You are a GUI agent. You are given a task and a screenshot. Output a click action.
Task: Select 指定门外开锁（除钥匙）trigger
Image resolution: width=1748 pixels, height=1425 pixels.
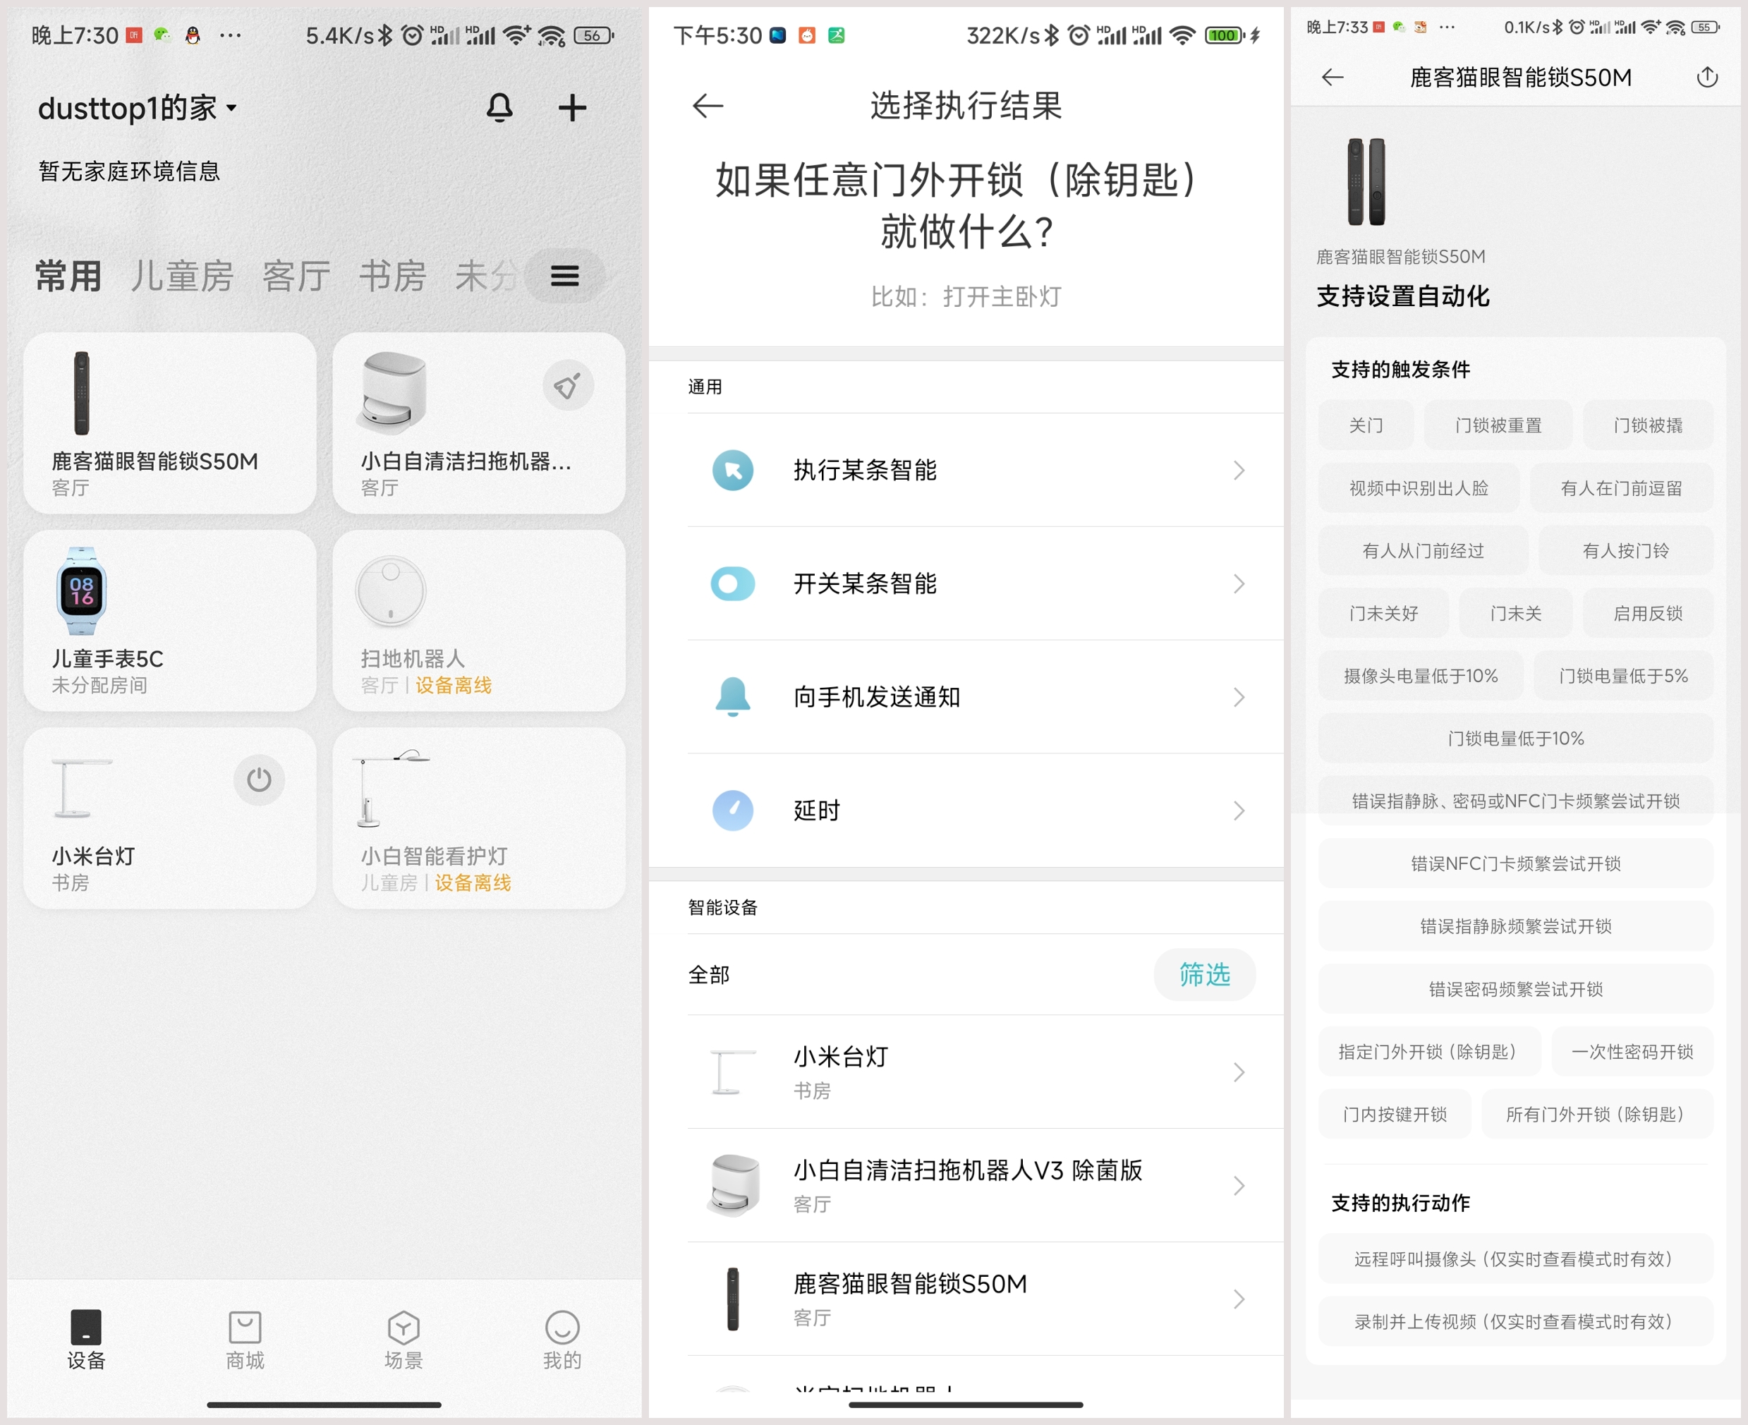point(1430,1052)
